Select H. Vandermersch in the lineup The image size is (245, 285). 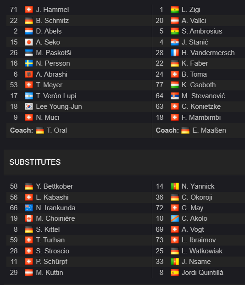(x=208, y=53)
